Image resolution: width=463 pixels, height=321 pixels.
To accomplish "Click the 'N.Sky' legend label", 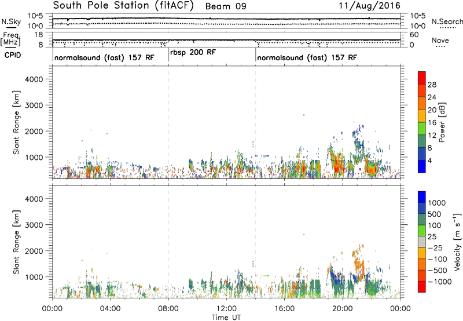I will coord(11,21).
